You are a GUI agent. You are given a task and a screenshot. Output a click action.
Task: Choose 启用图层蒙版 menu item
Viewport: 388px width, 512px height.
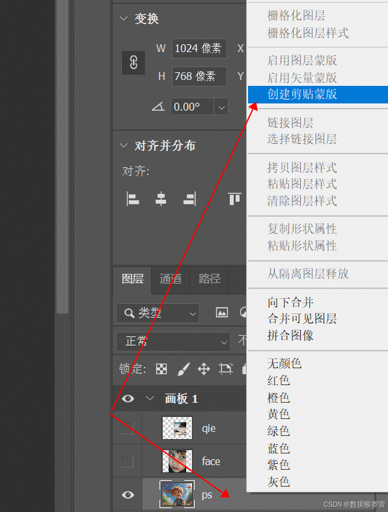302,61
